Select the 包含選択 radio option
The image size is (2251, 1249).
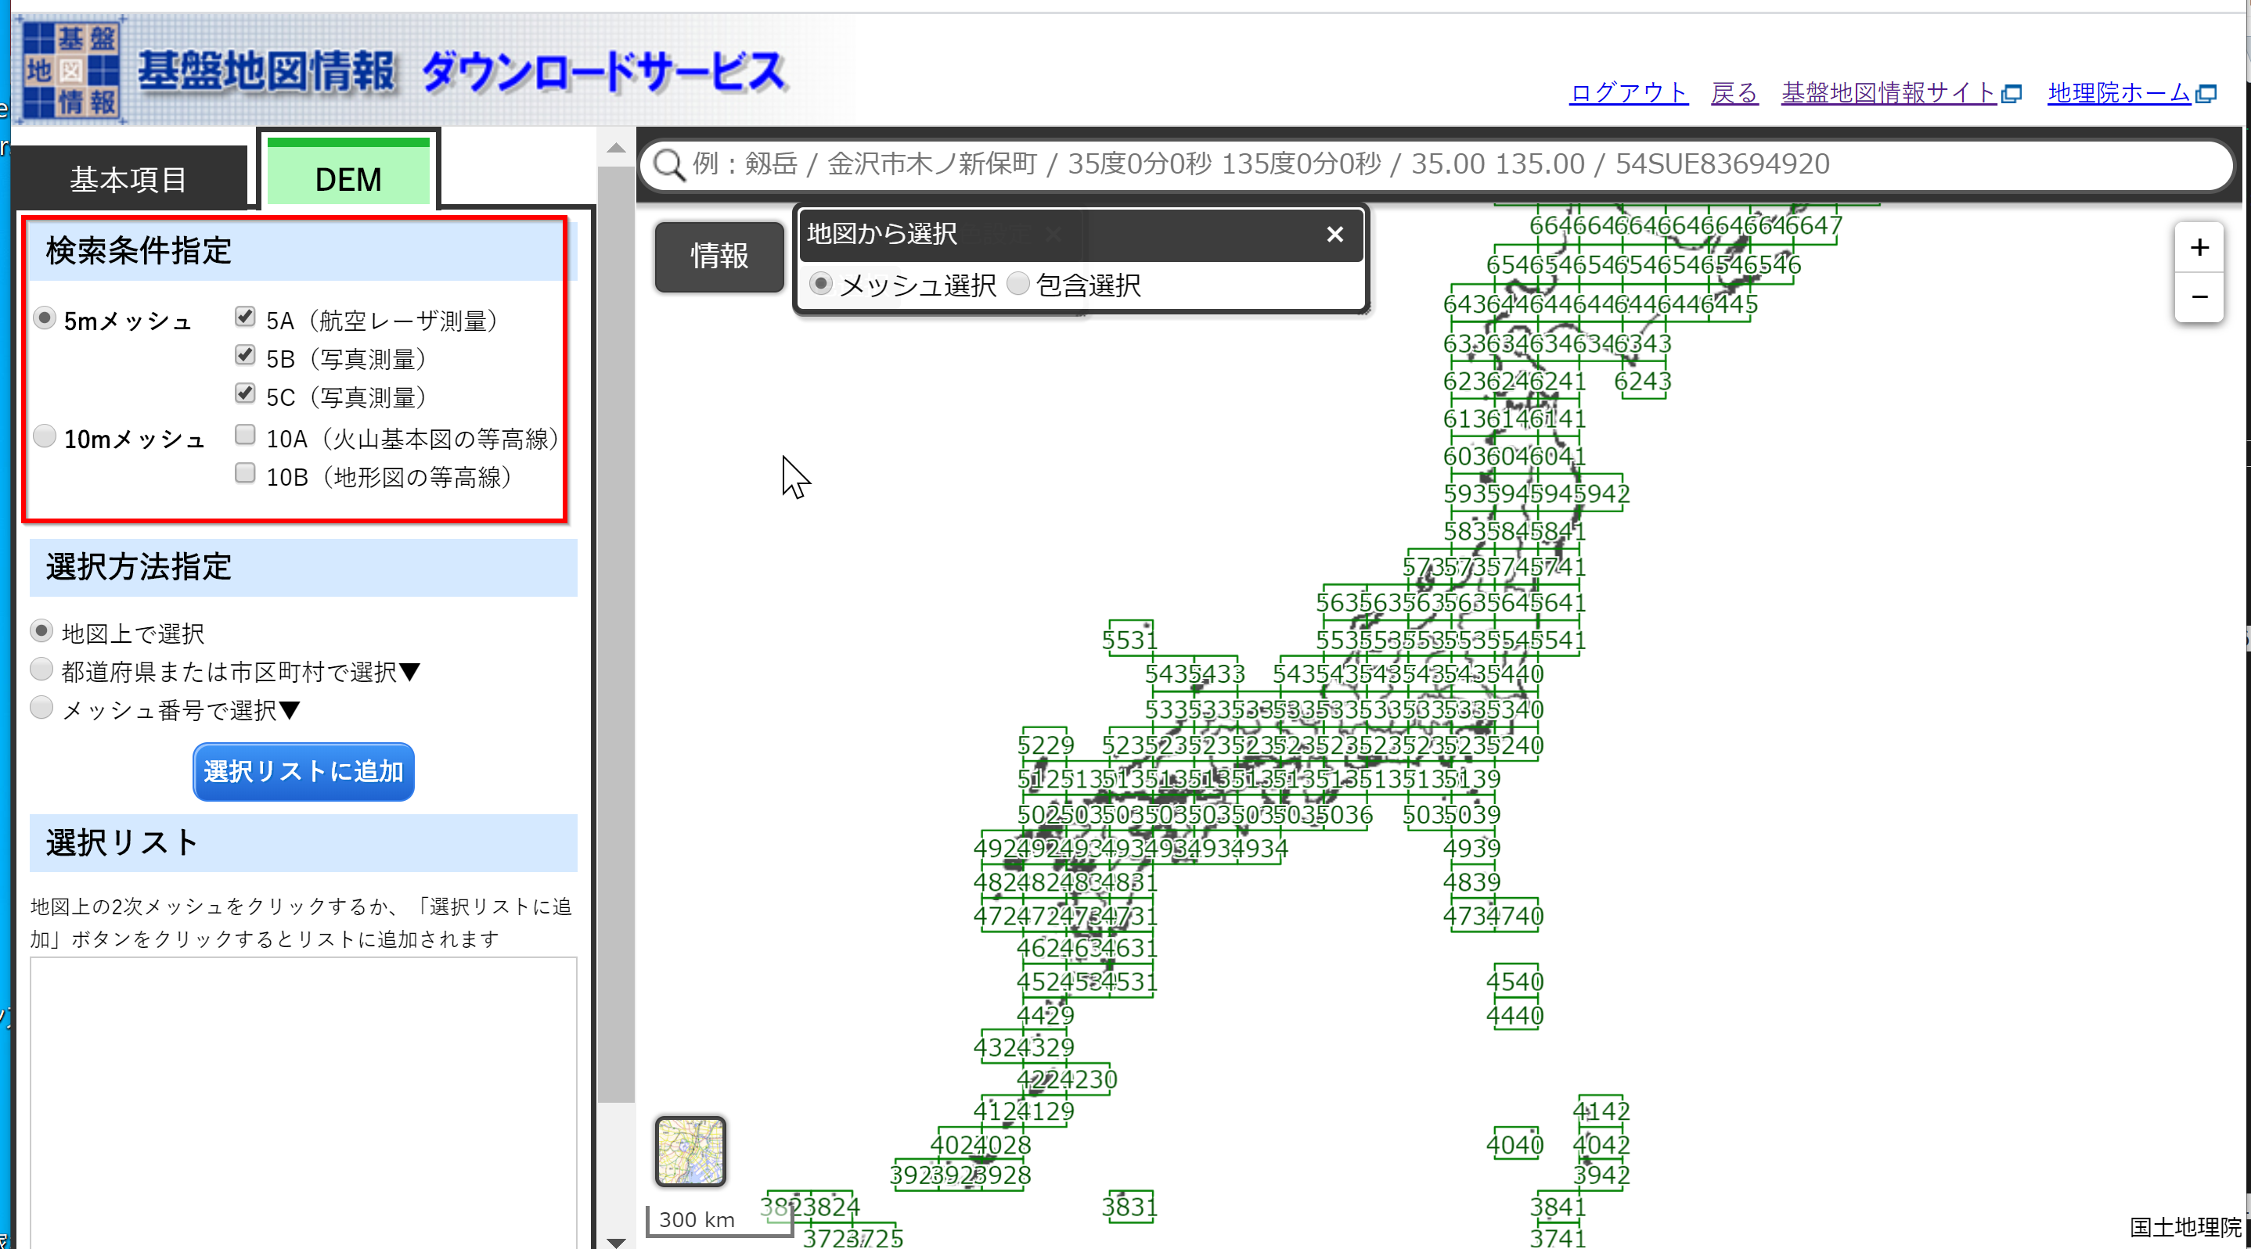point(1018,284)
